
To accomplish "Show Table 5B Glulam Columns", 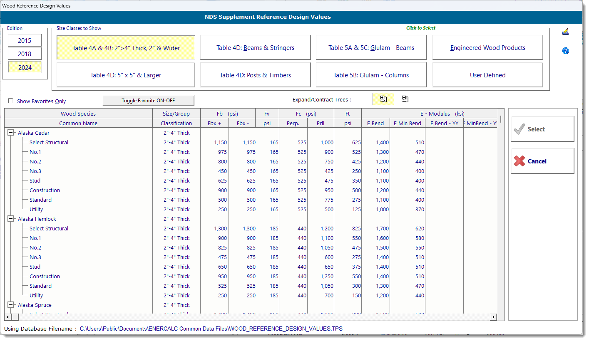I will [x=371, y=75].
